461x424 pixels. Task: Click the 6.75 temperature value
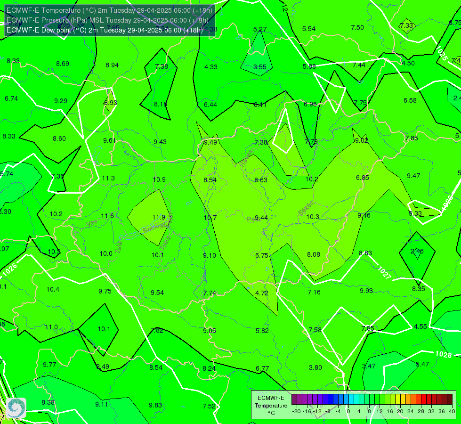[x=262, y=255]
